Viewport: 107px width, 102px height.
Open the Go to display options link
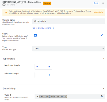pyautogui.click(x=42, y=28)
